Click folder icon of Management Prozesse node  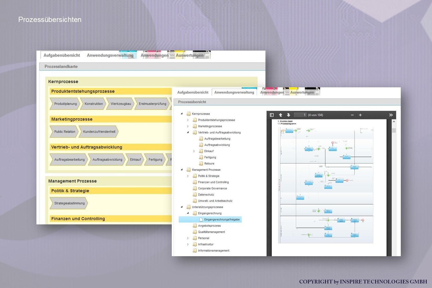[x=189, y=170]
